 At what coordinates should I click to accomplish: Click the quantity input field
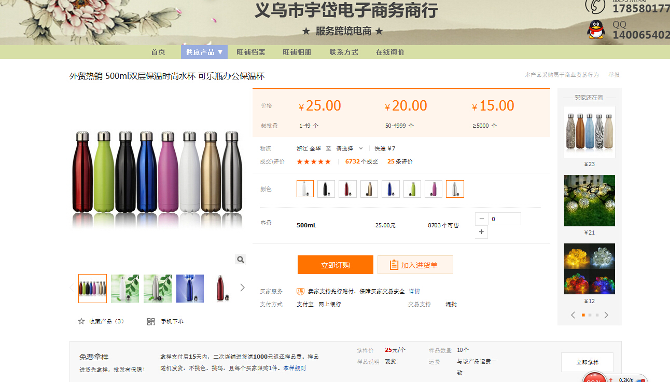coord(504,219)
